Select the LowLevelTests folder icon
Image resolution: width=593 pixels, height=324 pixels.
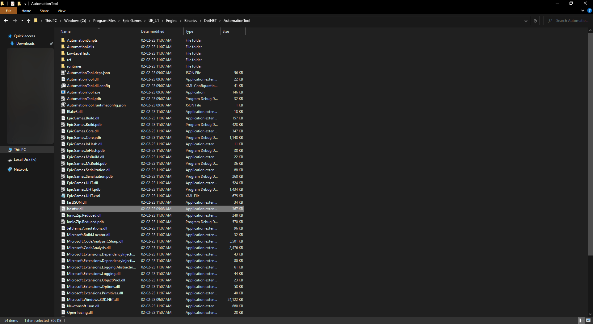tap(63, 53)
